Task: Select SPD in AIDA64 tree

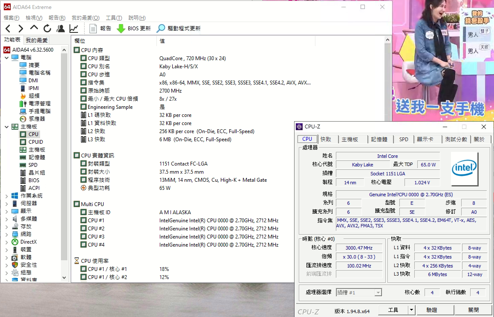Action: tap(33, 165)
